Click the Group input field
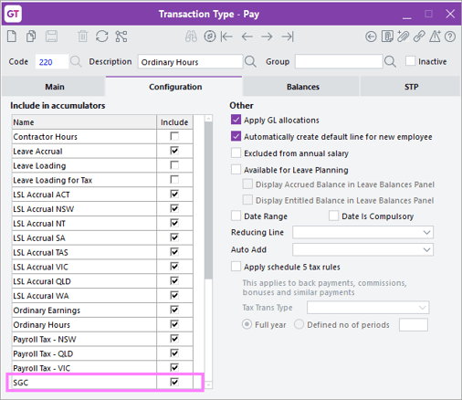 click(339, 61)
